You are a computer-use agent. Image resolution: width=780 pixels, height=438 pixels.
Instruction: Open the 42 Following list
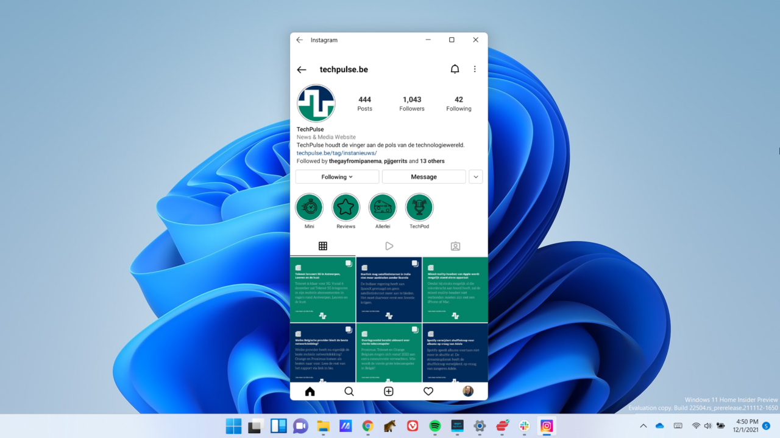[x=459, y=104]
